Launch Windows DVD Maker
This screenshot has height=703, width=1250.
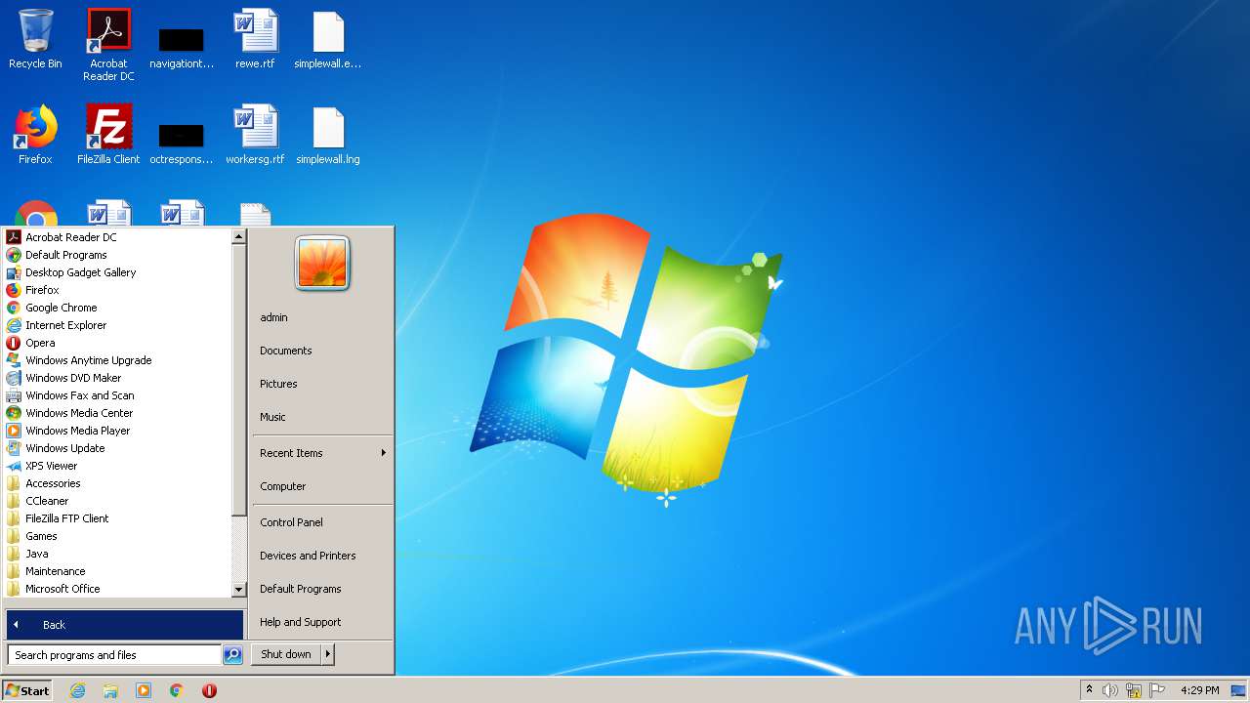coord(117,378)
